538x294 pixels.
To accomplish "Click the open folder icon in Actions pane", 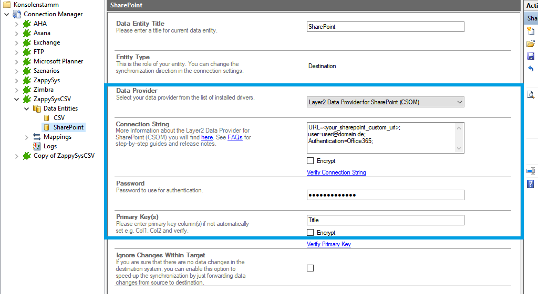I will click(x=531, y=43).
